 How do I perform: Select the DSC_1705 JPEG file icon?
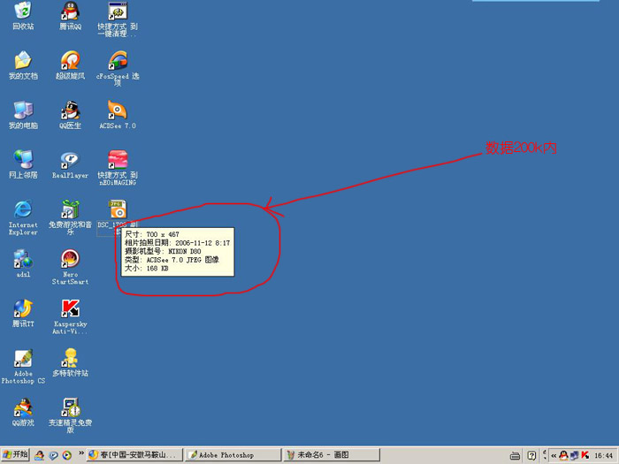(x=118, y=209)
